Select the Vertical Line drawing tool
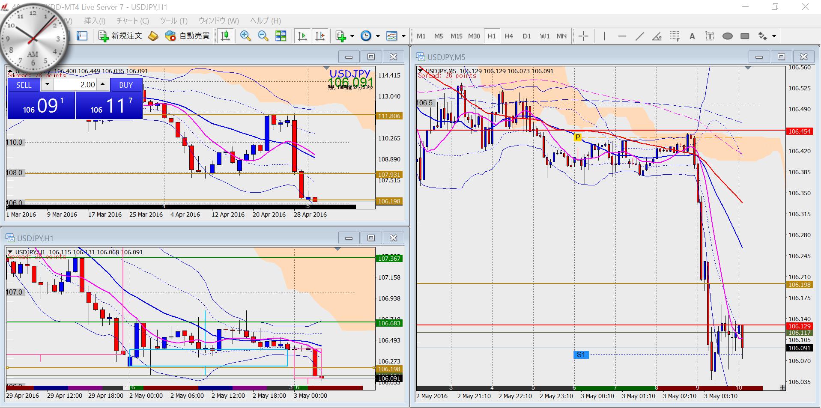This screenshot has width=821, height=408. (604, 36)
